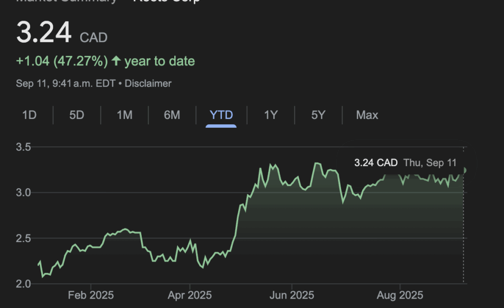Click the +1.04 (47.27%) change text
This screenshot has height=308, width=504.
click(62, 61)
